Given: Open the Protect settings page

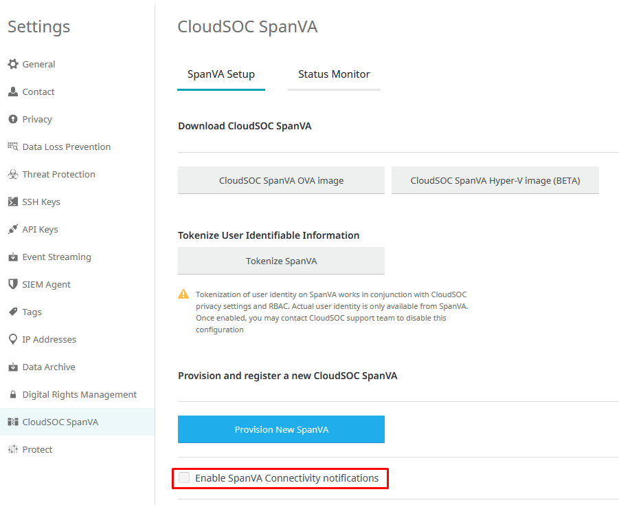Looking at the screenshot, I should tap(37, 449).
